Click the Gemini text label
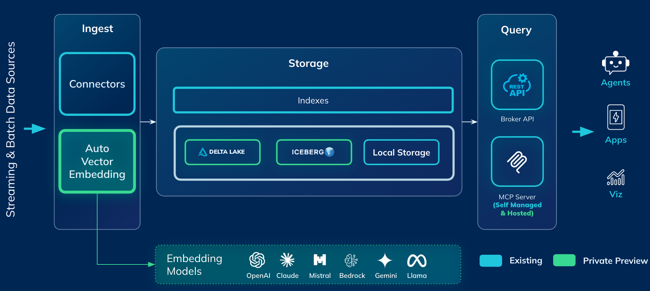Screen dimensions: 650x291 (386, 275)
